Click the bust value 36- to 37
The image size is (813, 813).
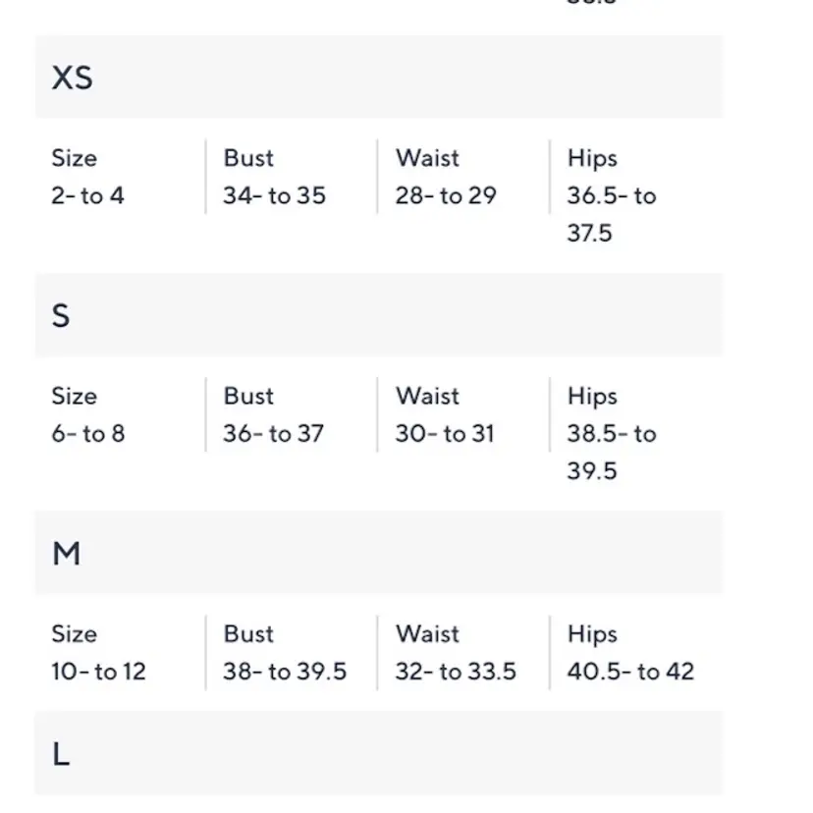(273, 433)
